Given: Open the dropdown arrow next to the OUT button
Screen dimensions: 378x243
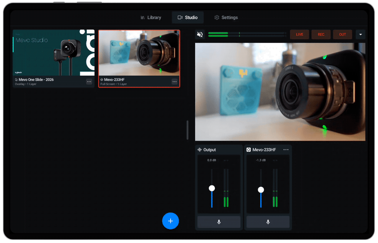Looking at the screenshot, I should (x=360, y=34).
